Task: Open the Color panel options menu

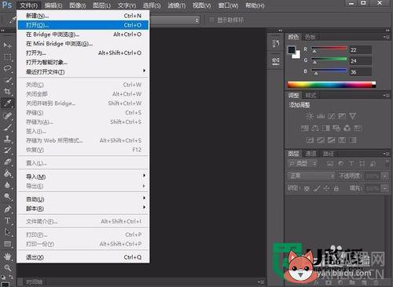Action: point(387,37)
